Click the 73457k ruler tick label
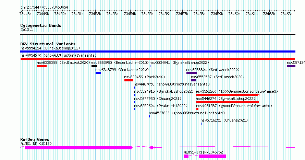Viewport: 305px width, 160px height. [x=182, y=14]
